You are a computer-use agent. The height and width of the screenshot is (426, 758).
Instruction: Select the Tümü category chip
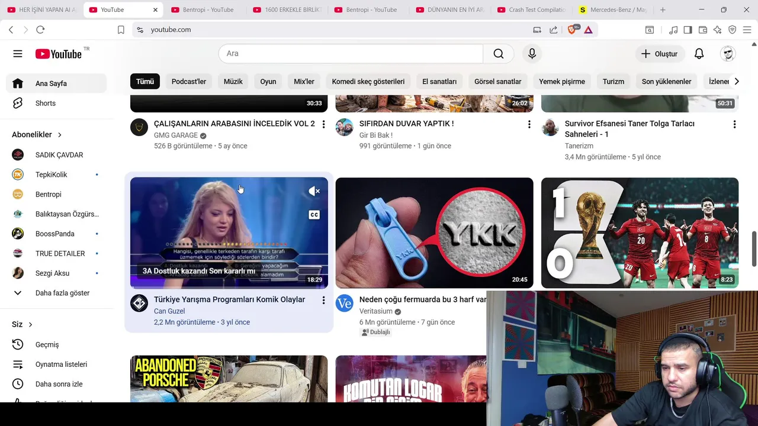coord(145,82)
